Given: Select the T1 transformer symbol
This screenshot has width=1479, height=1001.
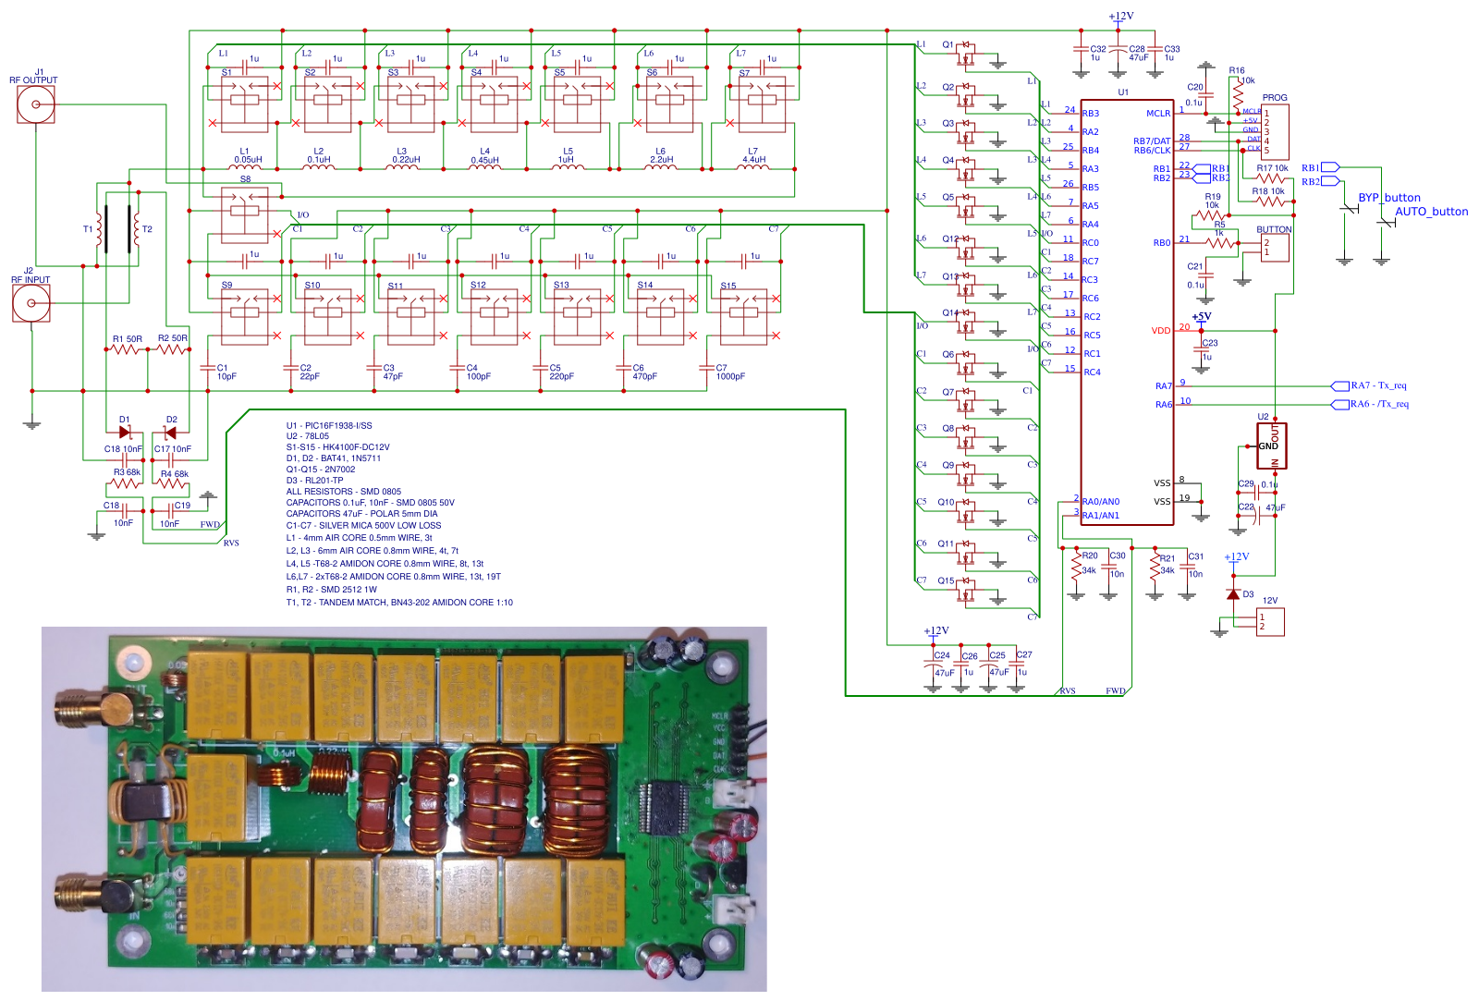Looking at the screenshot, I should pos(101,229).
